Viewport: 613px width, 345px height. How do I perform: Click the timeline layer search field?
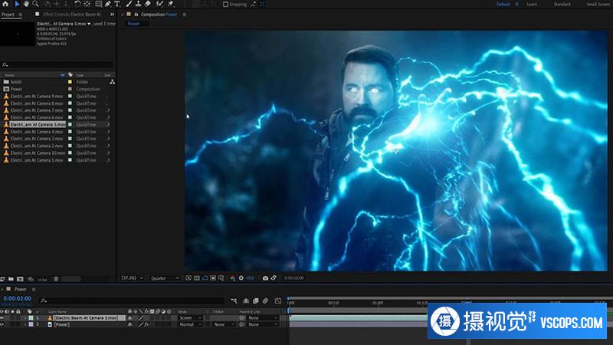click(132, 301)
